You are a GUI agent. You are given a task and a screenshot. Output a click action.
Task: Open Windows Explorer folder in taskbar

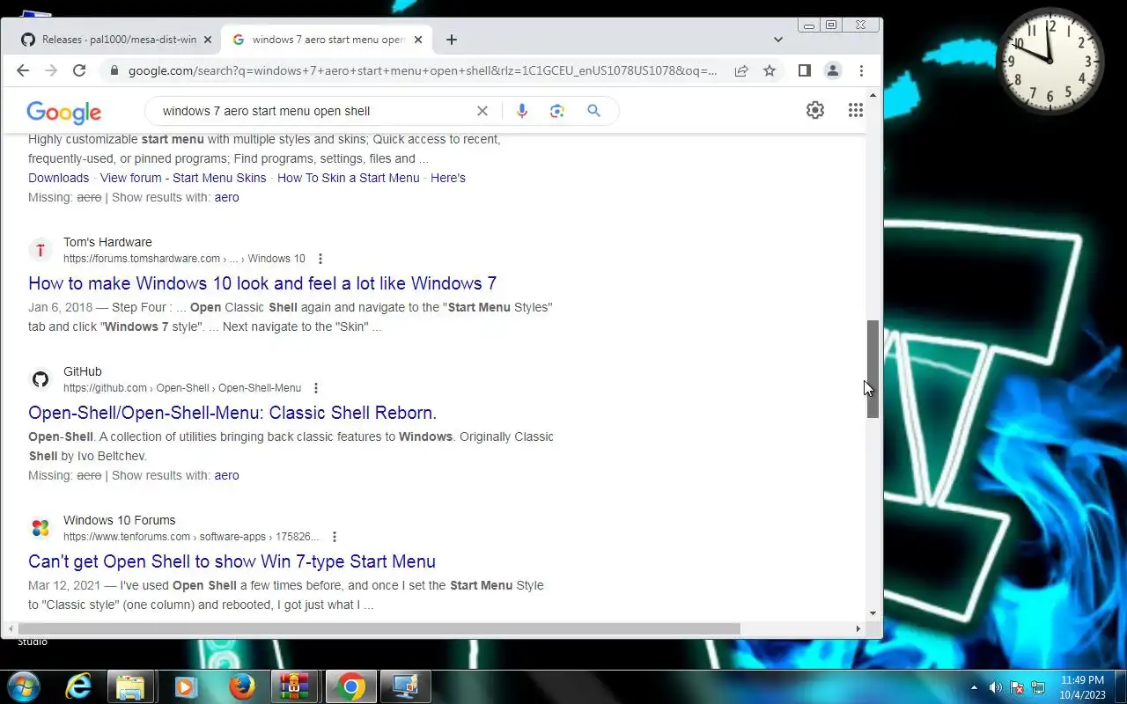point(130,686)
